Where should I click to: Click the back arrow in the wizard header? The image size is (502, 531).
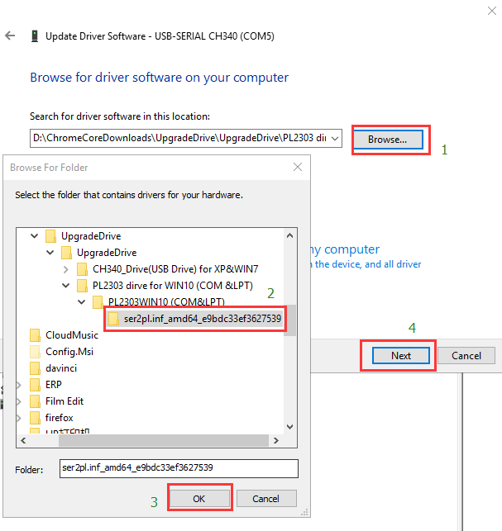click(10, 36)
